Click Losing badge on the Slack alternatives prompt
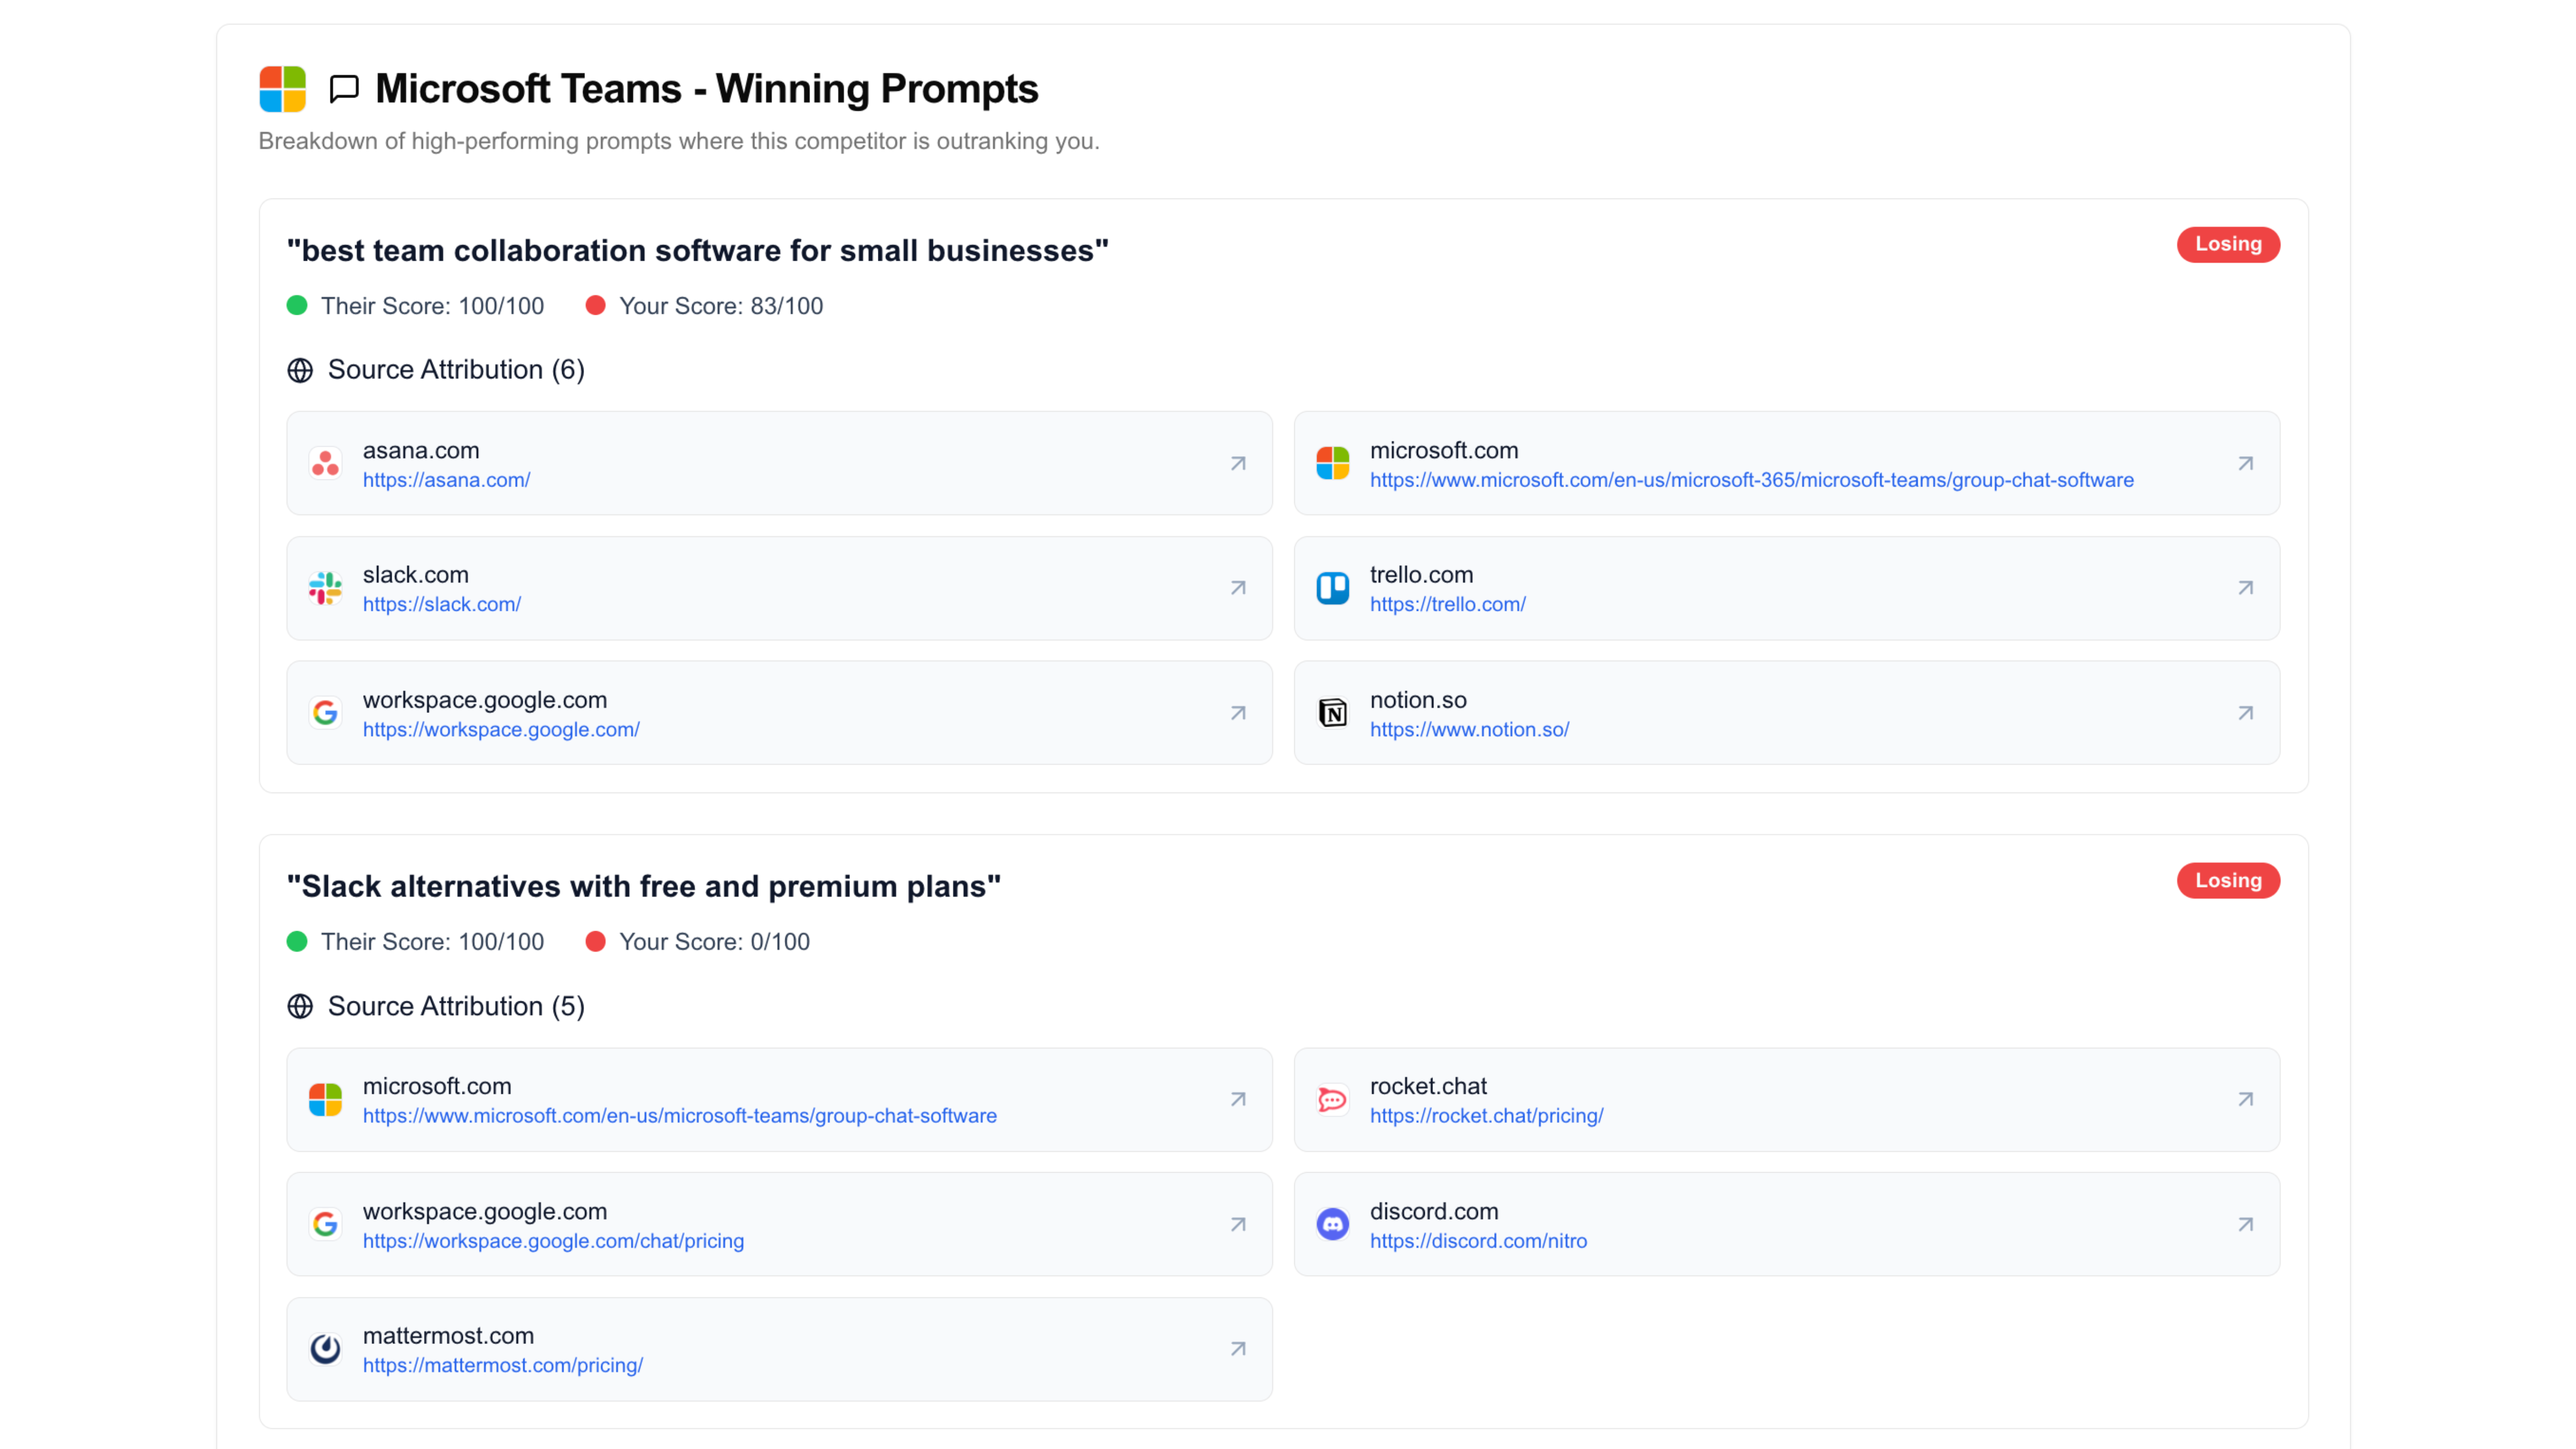 [x=2227, y=880]
